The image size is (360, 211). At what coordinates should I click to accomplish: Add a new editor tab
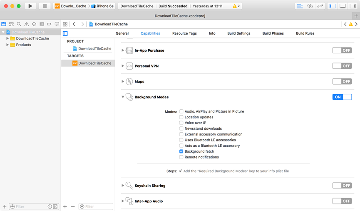pyautogui.click(x=356, y=16)
